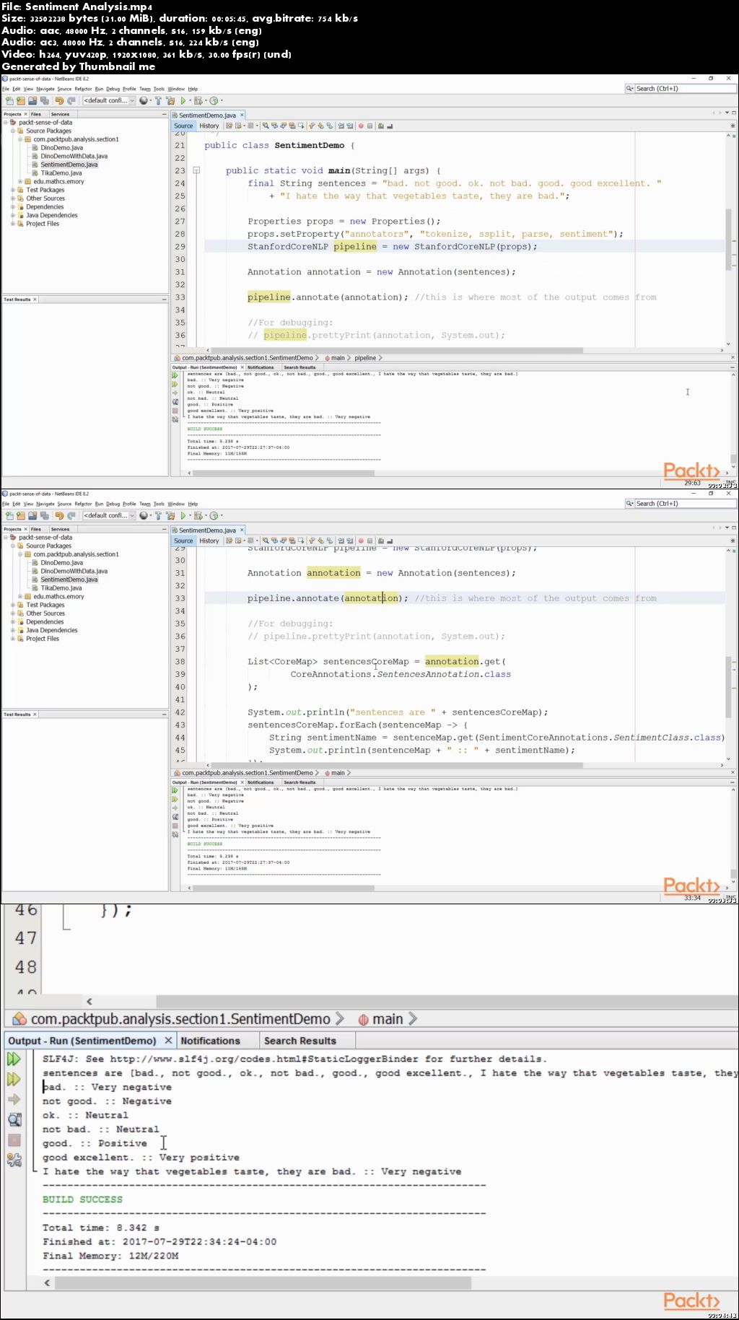Click History view button in top editor
Image resolution: width=739 pixels, height=1320 pixels.
pos(209,126)
